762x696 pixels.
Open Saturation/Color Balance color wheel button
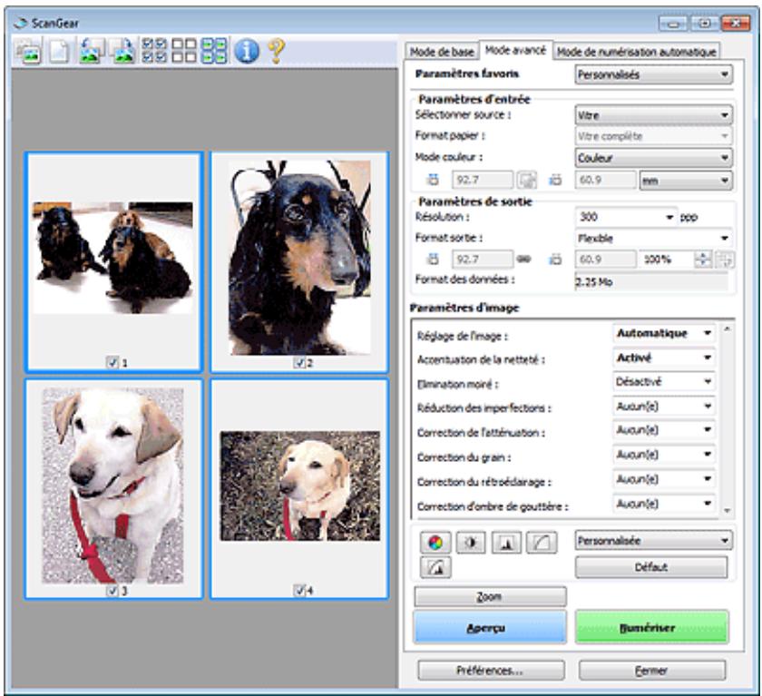pyautogui.click(x=435, y=543)
